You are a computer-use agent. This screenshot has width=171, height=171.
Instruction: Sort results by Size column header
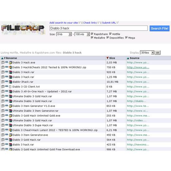(x=112, y=58)
